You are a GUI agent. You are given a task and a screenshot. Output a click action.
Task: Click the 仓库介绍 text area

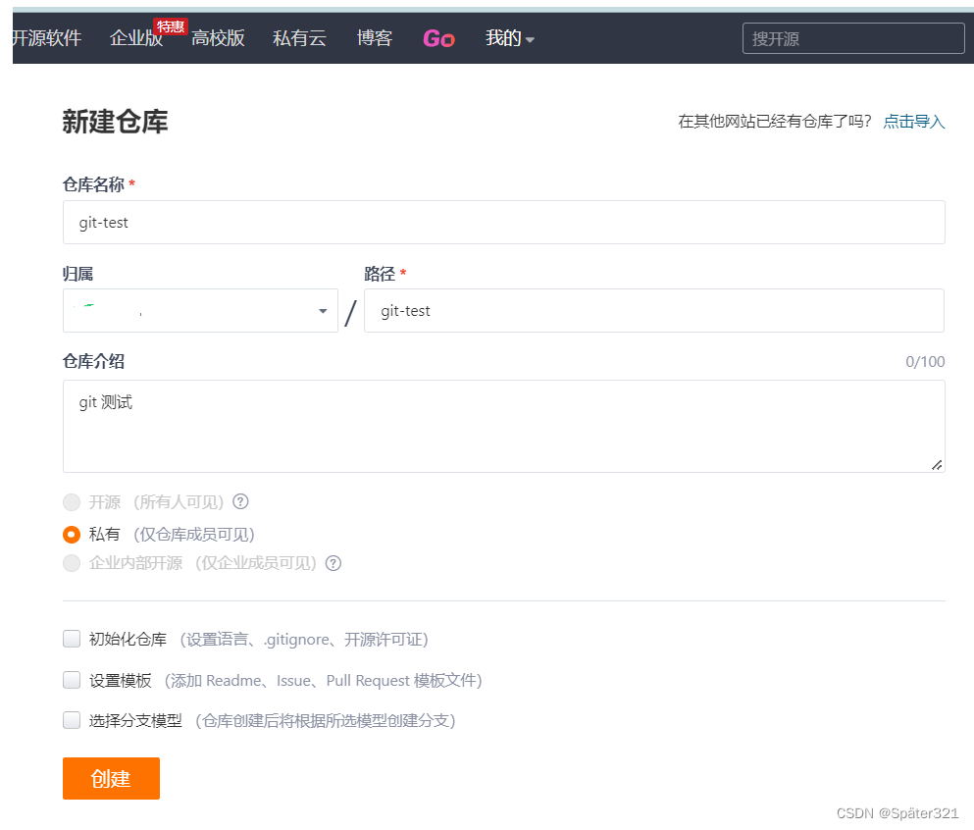click(504, 426)
